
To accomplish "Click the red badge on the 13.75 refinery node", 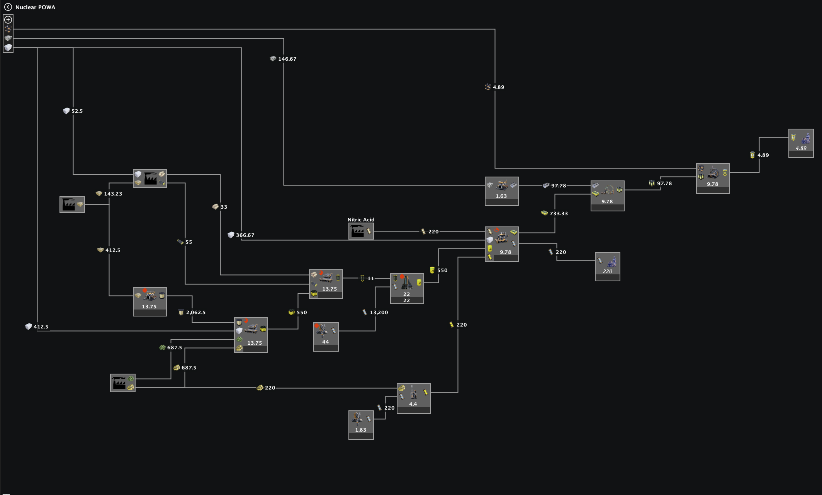I will tap(145, 290).
